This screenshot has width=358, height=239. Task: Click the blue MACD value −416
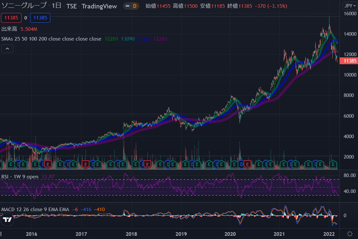(86, 209)
